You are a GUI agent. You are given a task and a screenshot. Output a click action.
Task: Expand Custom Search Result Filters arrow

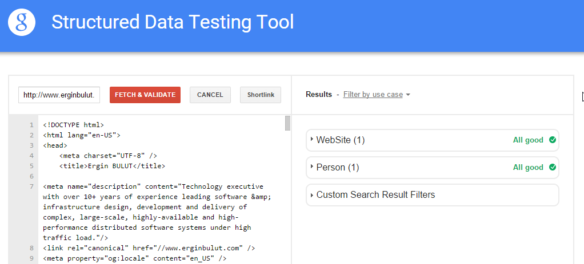coord(312,194)
